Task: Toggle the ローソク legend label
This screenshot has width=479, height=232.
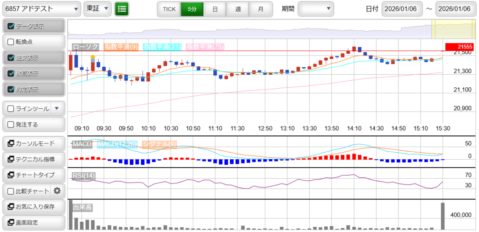Action: (x=86, y=47)
